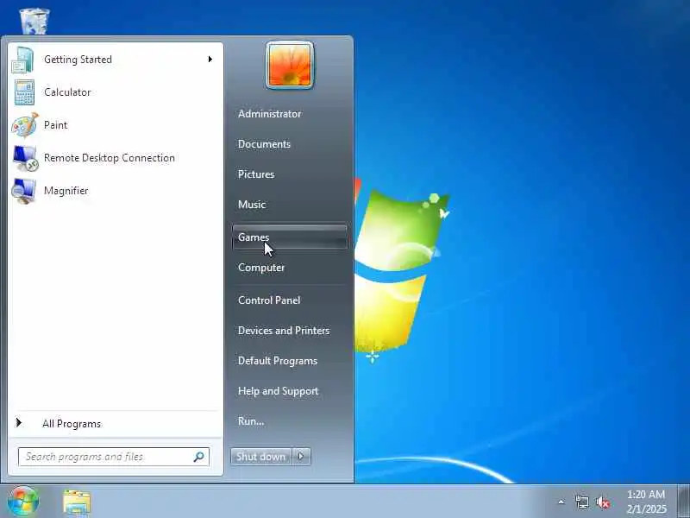Open Default Programs
This screenshot has width=690, height=518.
pos(278,361)
